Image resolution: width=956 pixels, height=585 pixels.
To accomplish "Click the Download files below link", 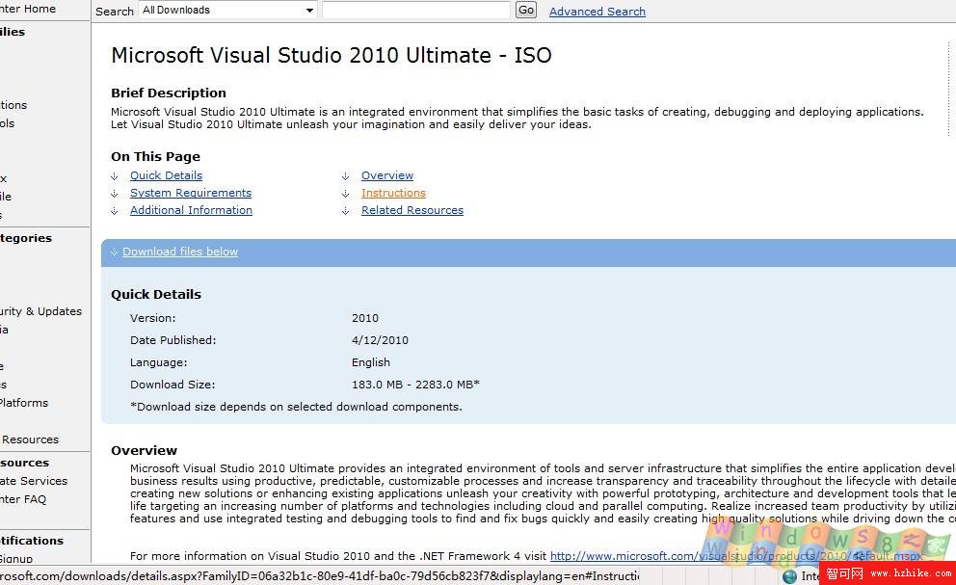I will [x=180, y=252].
